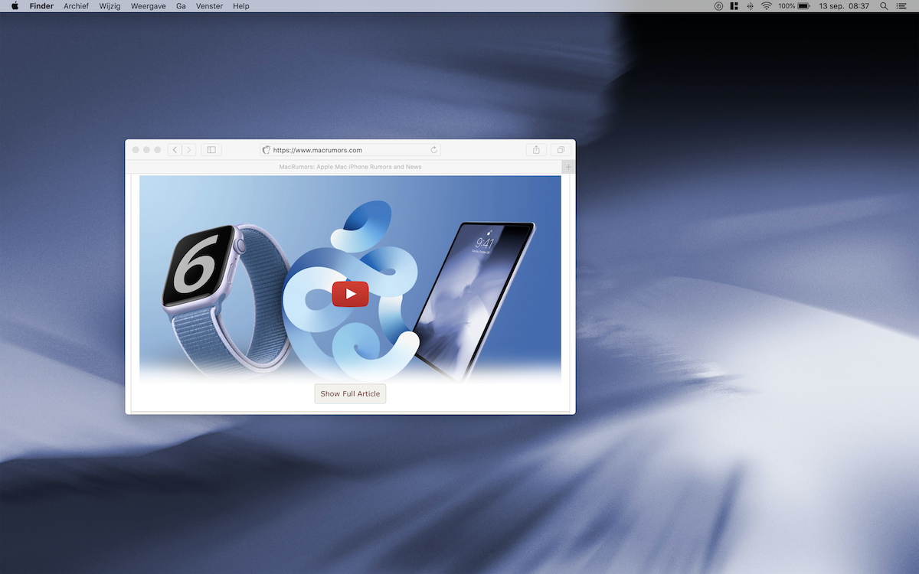Open the Bluetooth status menu

(x=750, y=6)
